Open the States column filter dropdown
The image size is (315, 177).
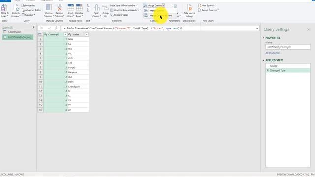coord(87,35)
